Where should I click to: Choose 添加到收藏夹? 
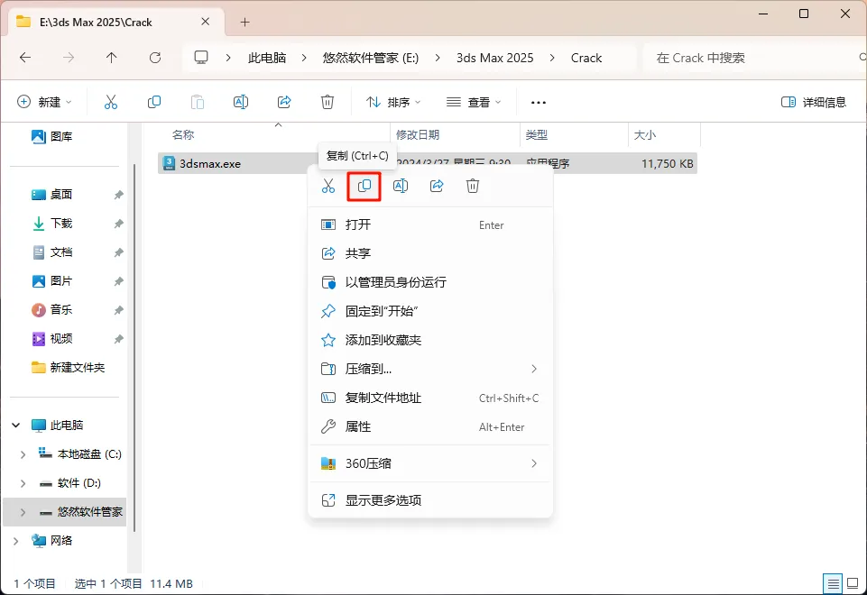point(430,340)
